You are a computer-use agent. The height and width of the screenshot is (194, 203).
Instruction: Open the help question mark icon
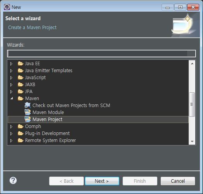coord(13,180)
